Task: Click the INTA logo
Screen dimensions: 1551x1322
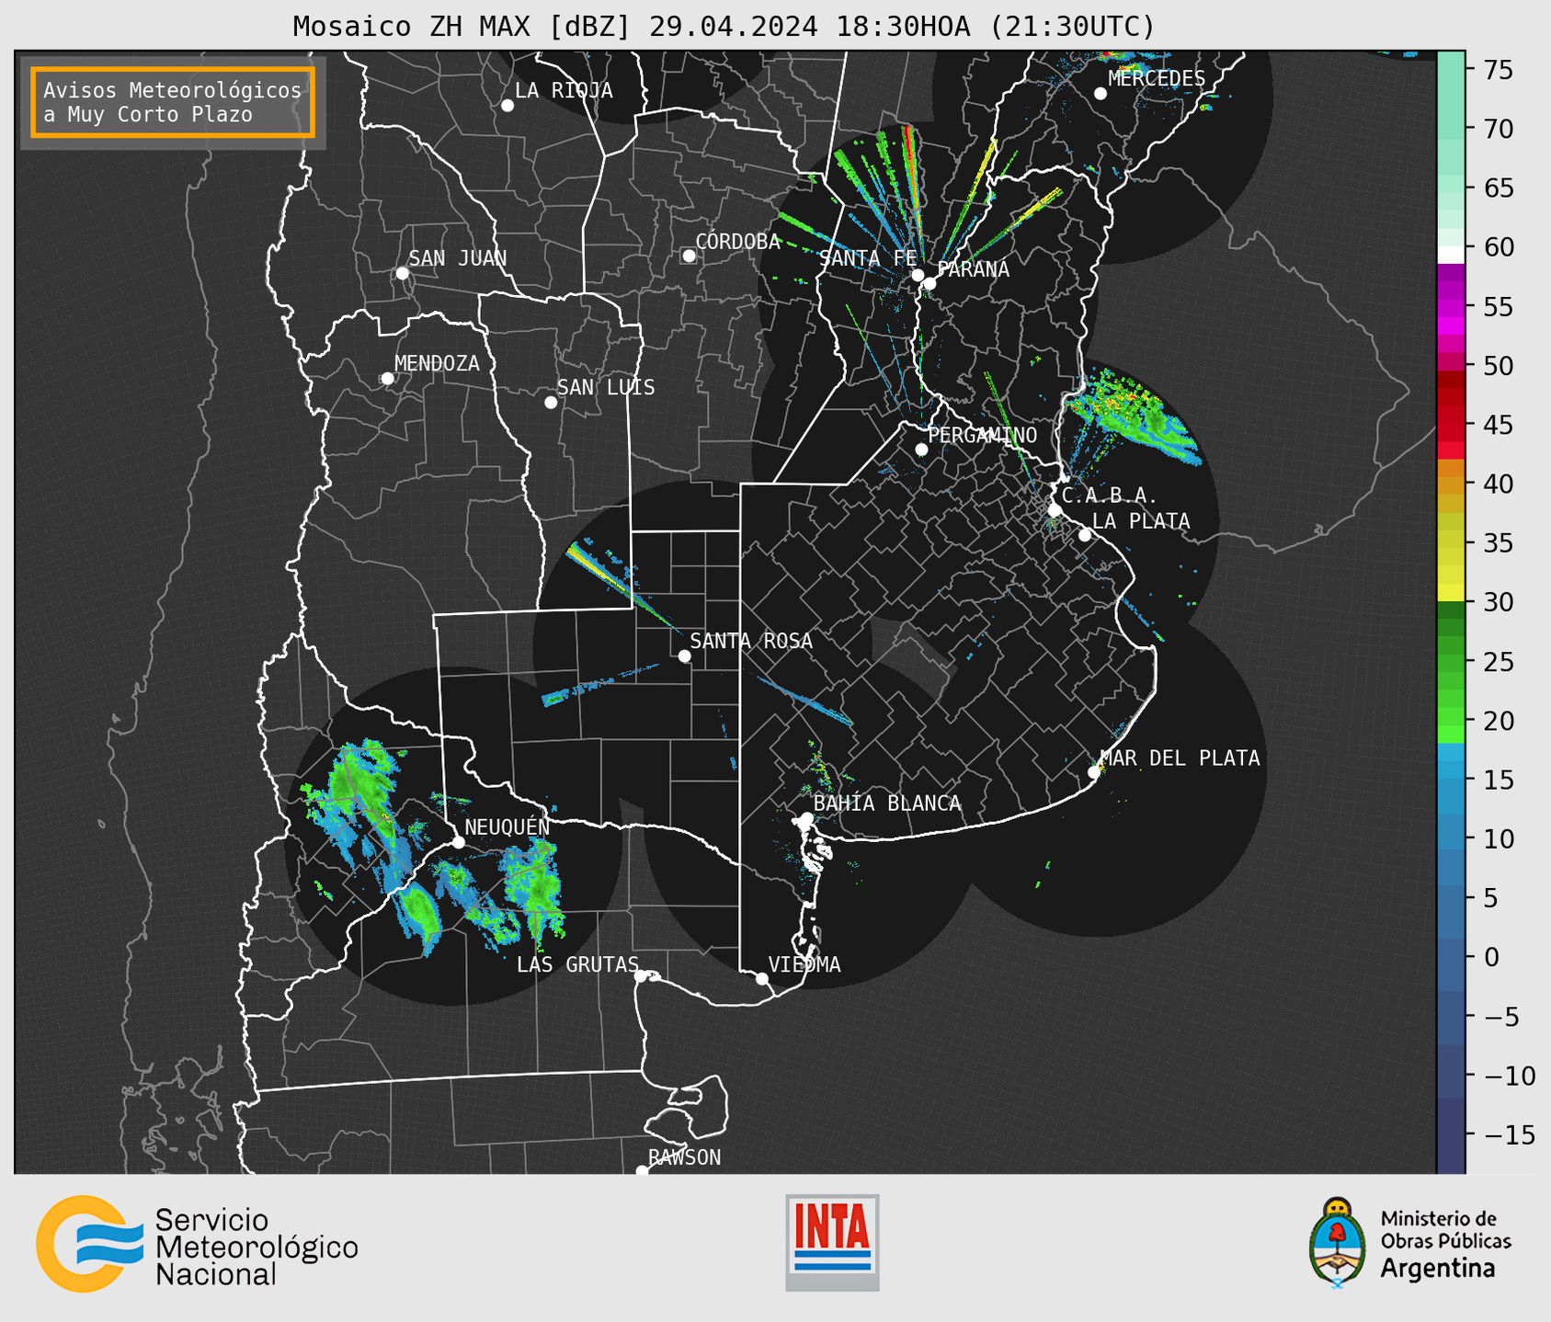Action: pos(832,1242)
